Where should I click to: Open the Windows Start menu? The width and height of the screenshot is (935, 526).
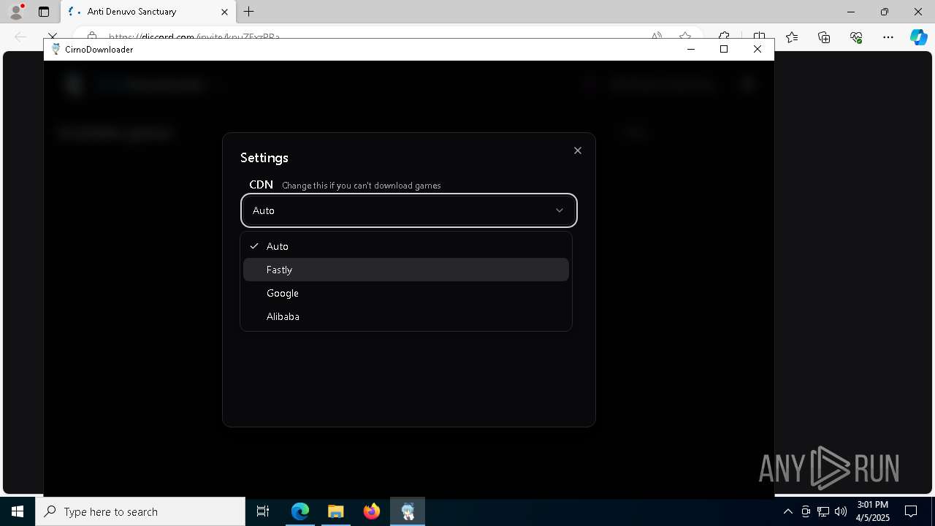click(18, 511)
